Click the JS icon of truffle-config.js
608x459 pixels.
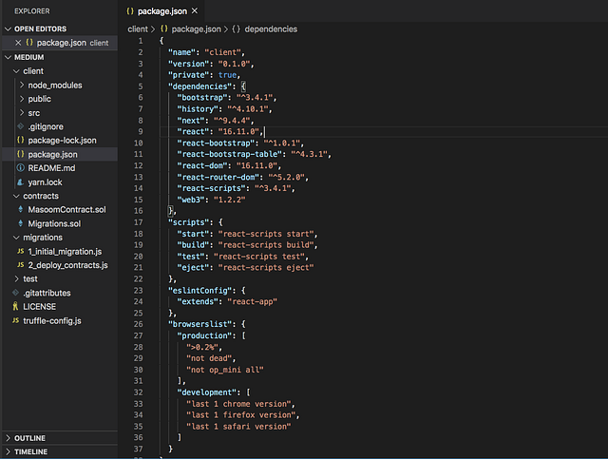[x=16, y=320]
